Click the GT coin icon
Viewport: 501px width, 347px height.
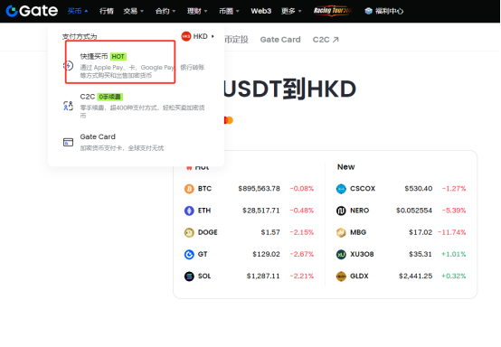(189, 255)
